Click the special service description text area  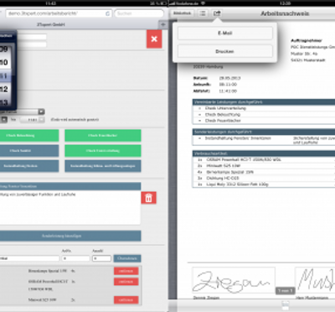click(x=70, y=207)
